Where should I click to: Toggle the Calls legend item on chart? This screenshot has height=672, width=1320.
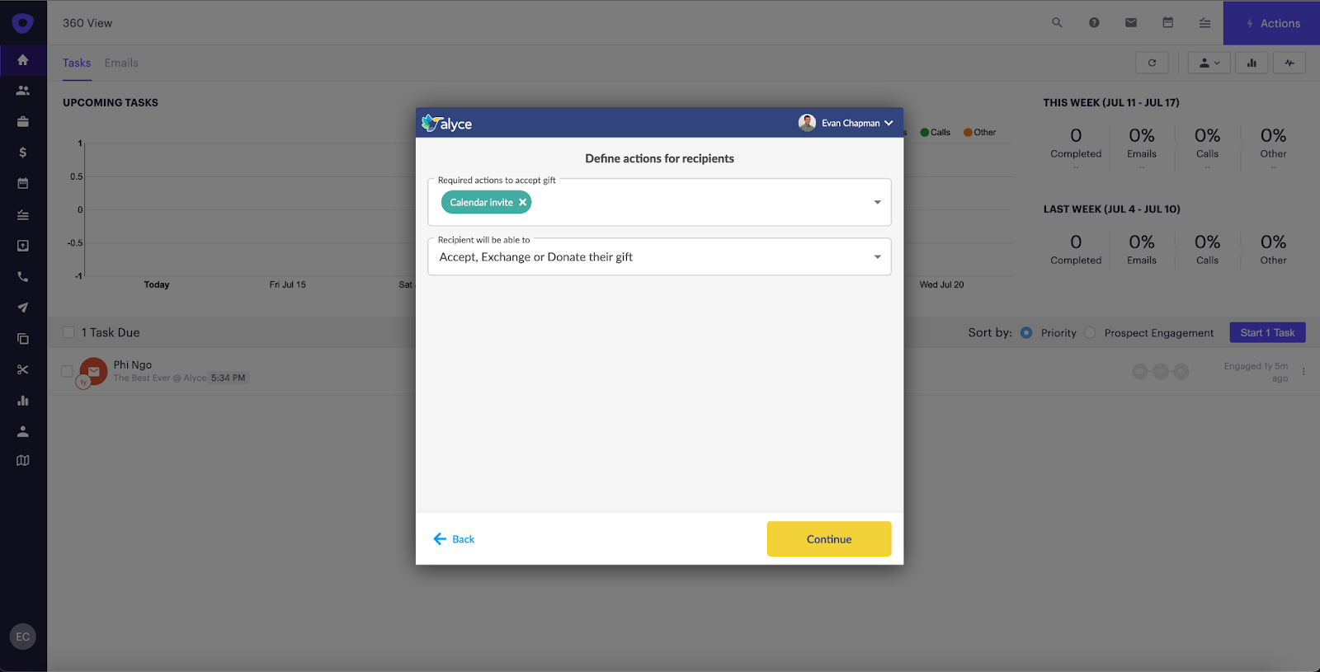(x=936, y=132)
